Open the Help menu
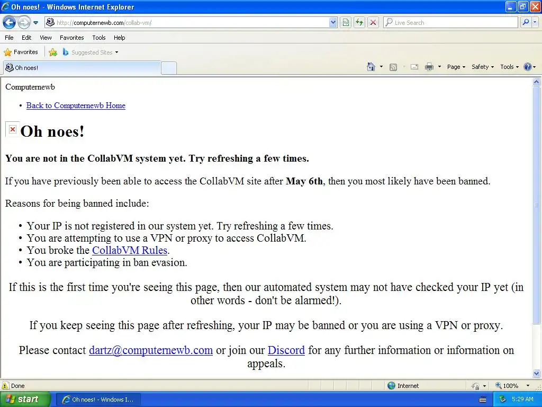Screen dimensions: 542x407 click(119, 38)
